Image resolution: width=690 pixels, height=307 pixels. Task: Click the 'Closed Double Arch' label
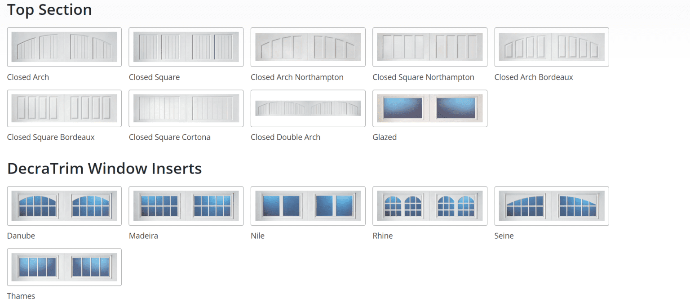click(285, 137)
